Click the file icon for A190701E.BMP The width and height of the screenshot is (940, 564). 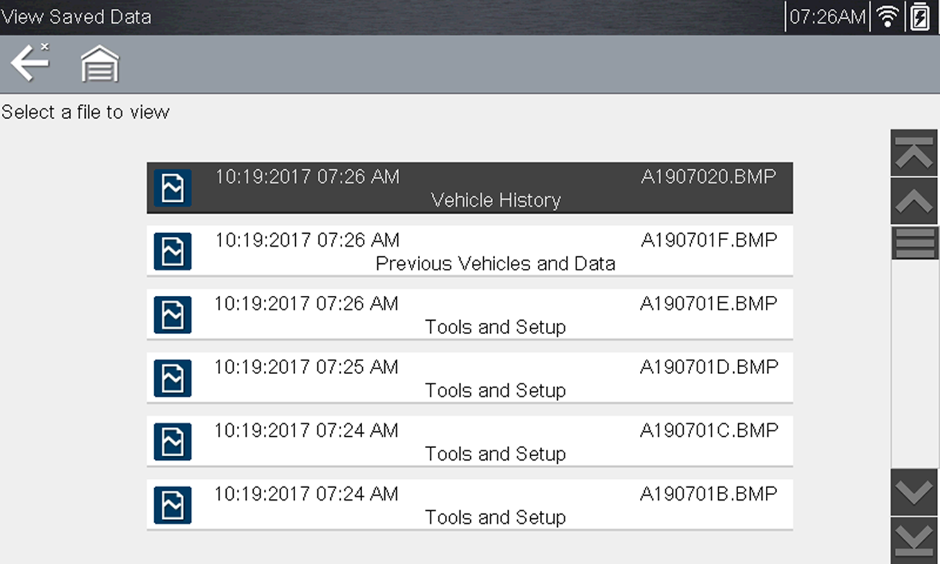172,315
